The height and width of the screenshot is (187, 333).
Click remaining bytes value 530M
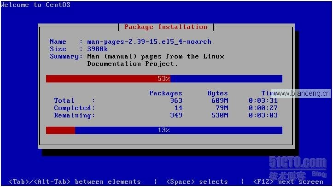(x=220, y=115)
